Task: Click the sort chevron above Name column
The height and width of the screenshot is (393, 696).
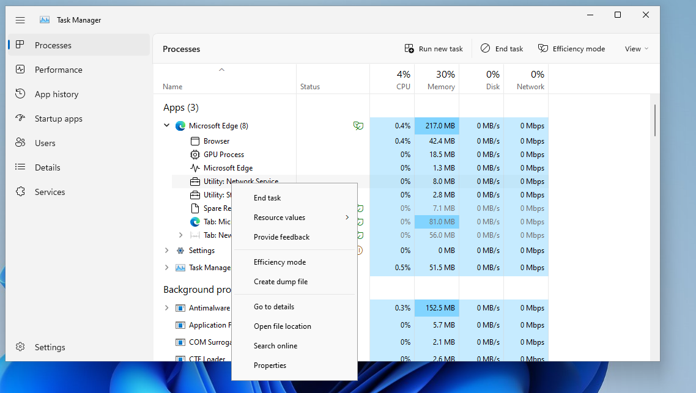Action: tap(221, 70)
